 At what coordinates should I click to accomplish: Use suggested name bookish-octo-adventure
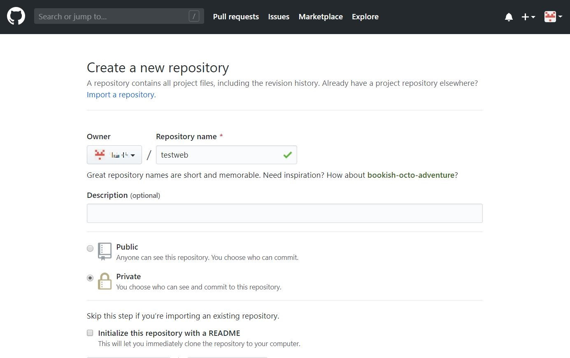coord(411,175)
